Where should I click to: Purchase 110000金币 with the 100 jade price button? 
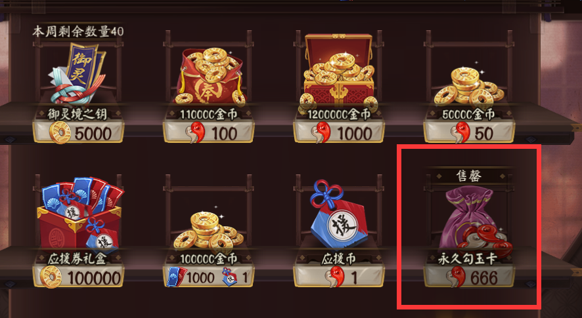point(209,132)
